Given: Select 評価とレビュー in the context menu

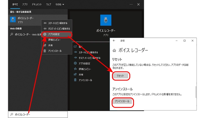Looking at the screenshot, I should 57,40.
